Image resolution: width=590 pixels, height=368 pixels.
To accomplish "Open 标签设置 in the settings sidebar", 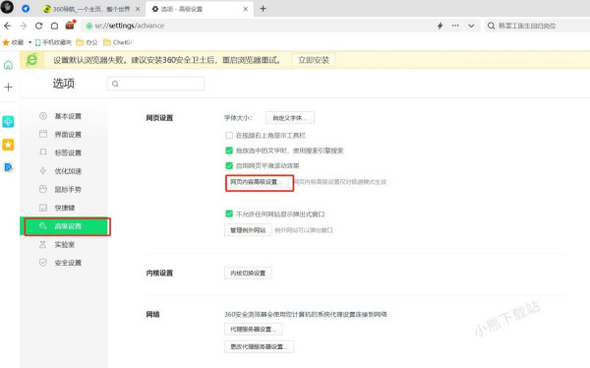I will point(64,153).
